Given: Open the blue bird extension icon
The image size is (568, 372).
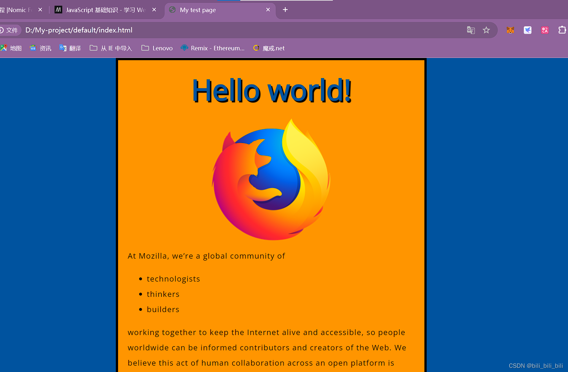Looking at the screenshot, I should pos(527,30).
